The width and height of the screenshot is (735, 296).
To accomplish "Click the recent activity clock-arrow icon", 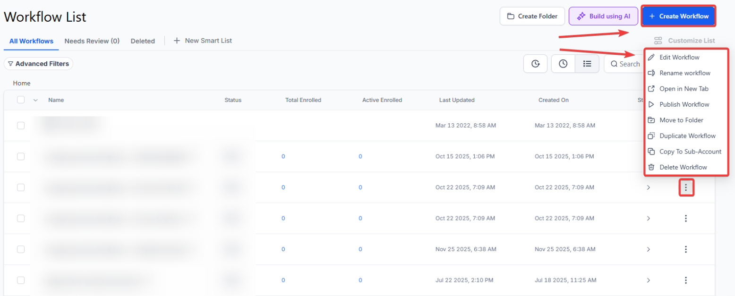I will (535, 64).
